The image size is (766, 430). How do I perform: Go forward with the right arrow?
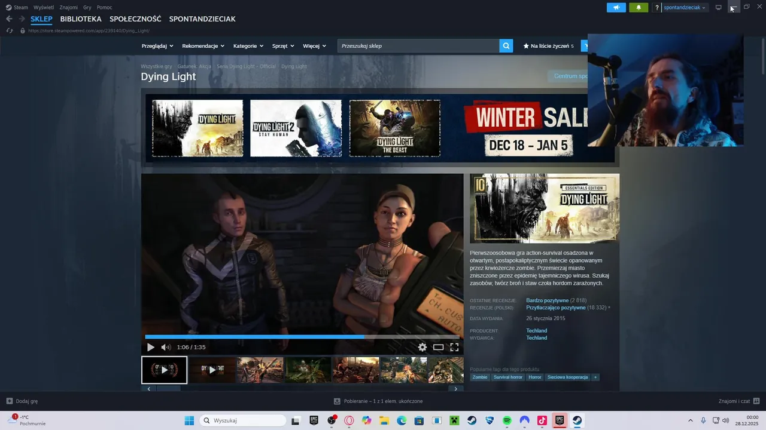pyautogui.click(x=22, y=19)
